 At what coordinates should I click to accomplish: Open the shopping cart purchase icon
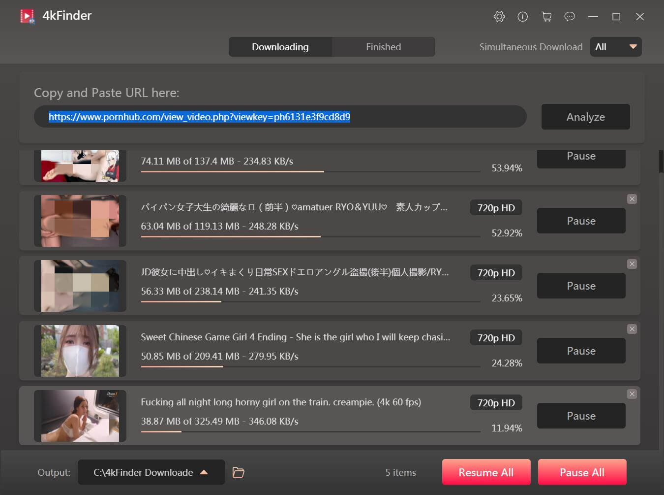pos(546,17)
